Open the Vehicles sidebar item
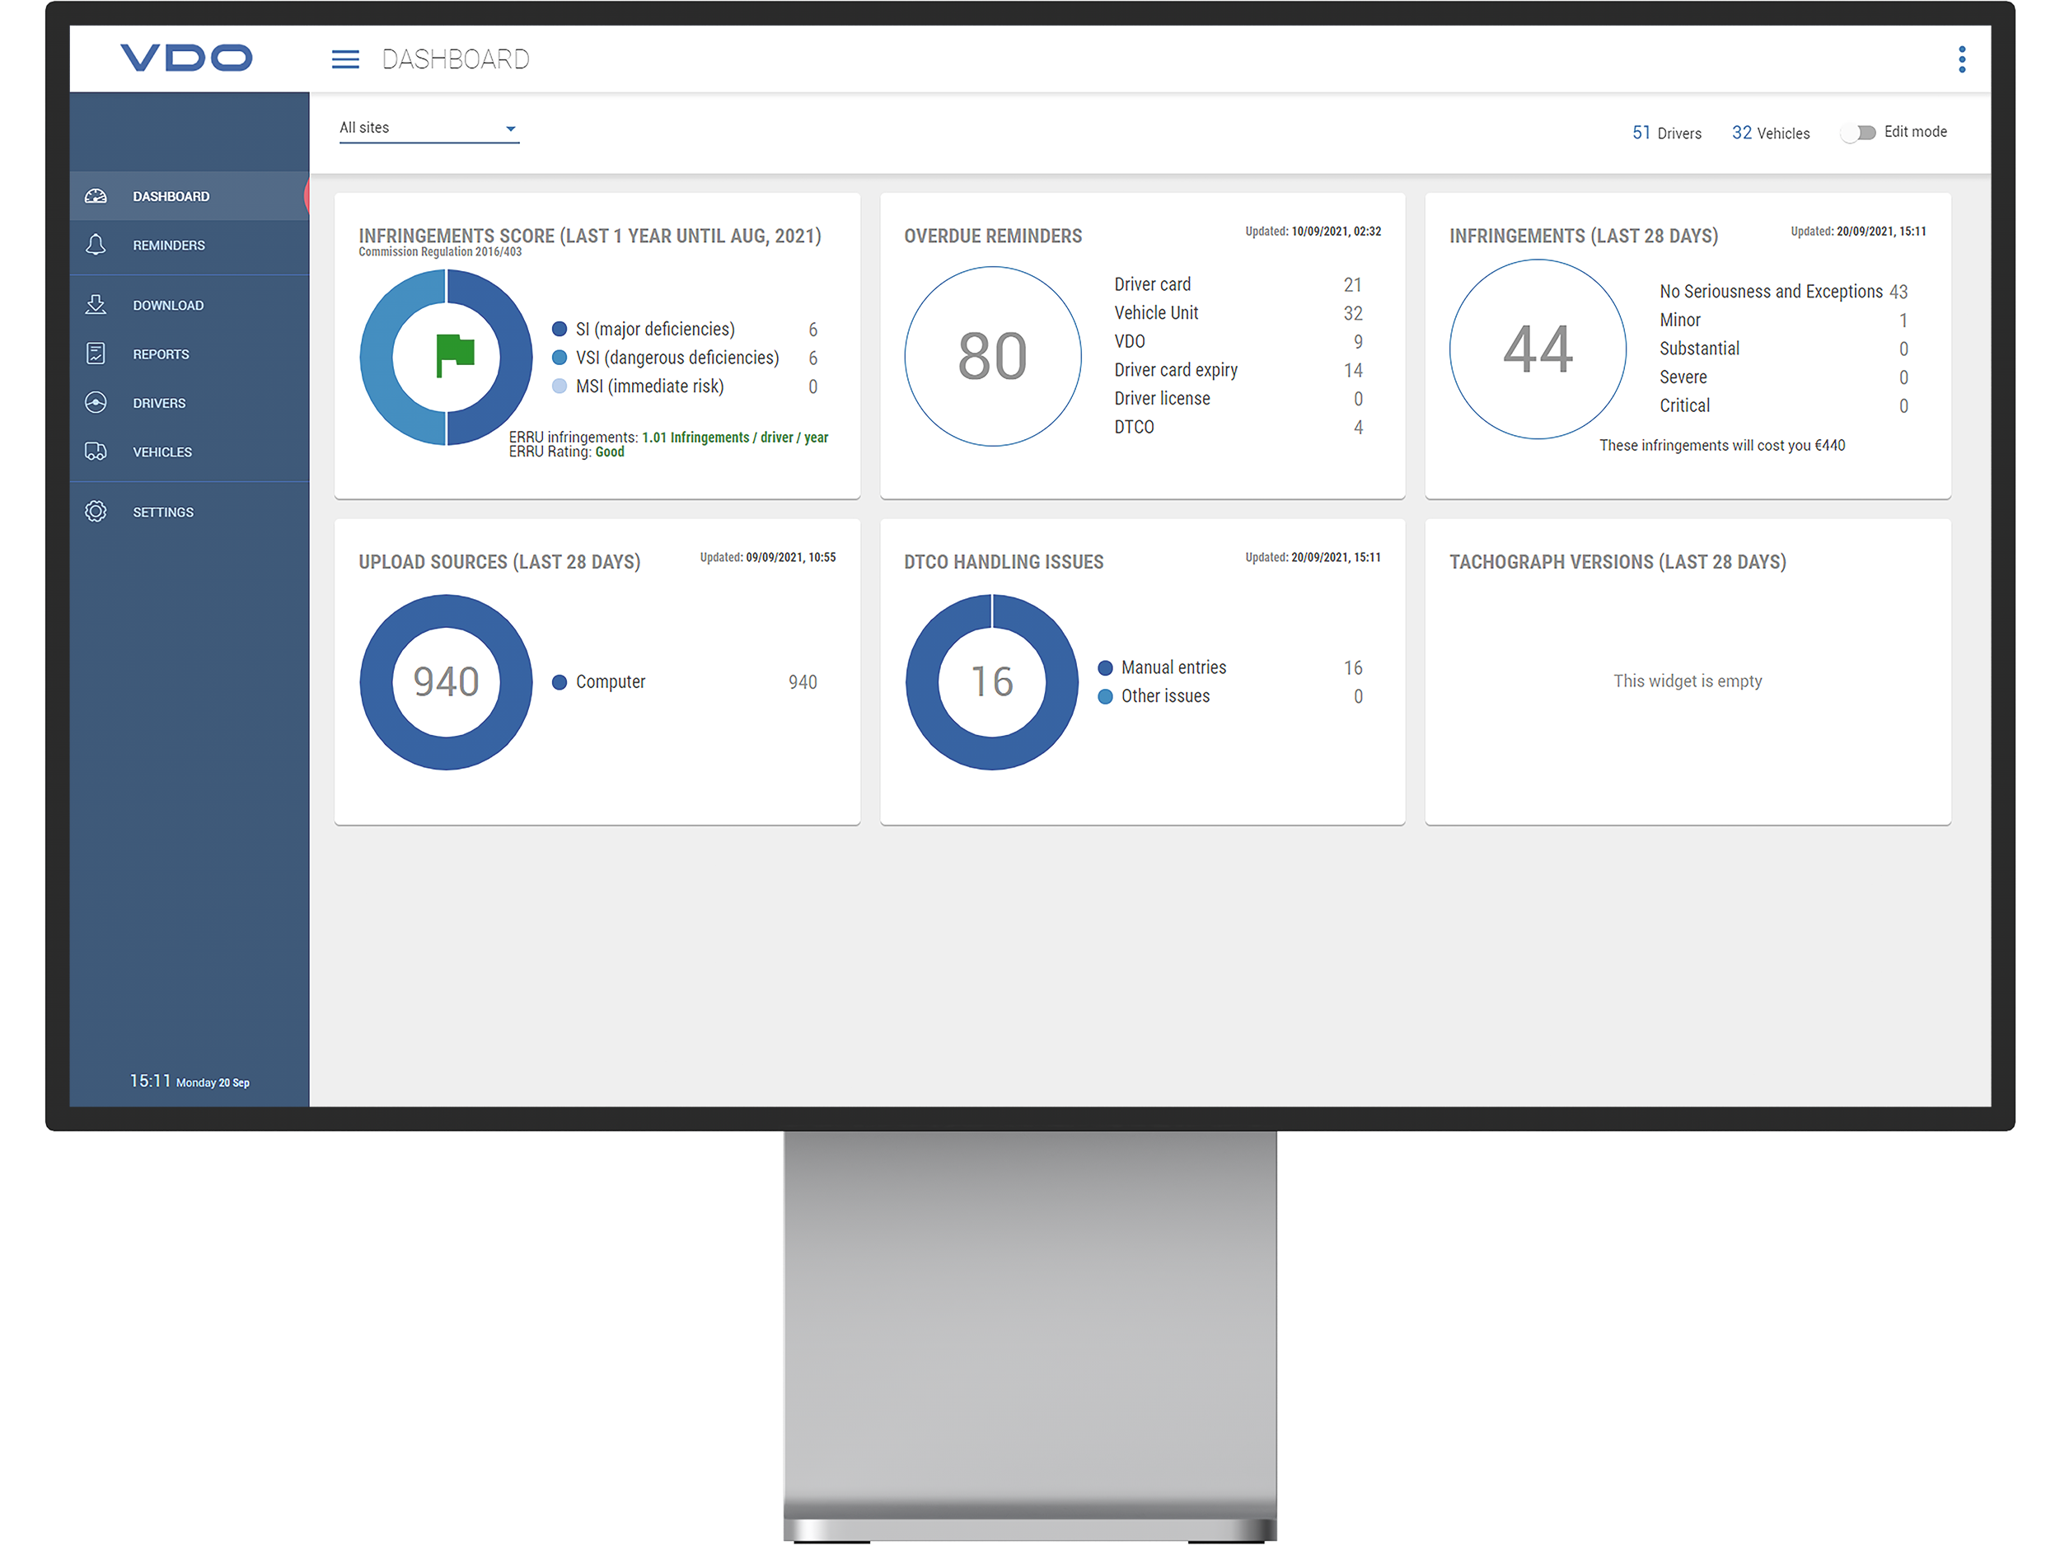Image resolution: width=2060 pixels, height=1545 pixels. click(162, 452)
